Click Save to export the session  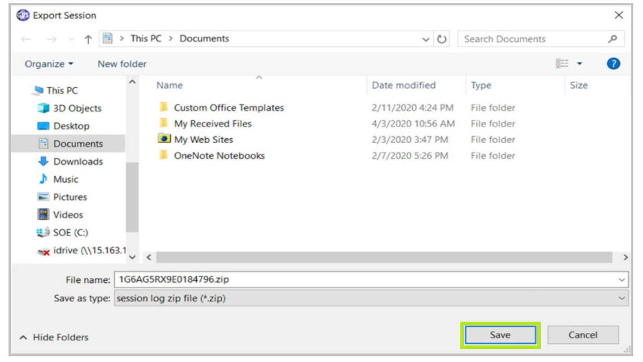click(x=500, y=335)
